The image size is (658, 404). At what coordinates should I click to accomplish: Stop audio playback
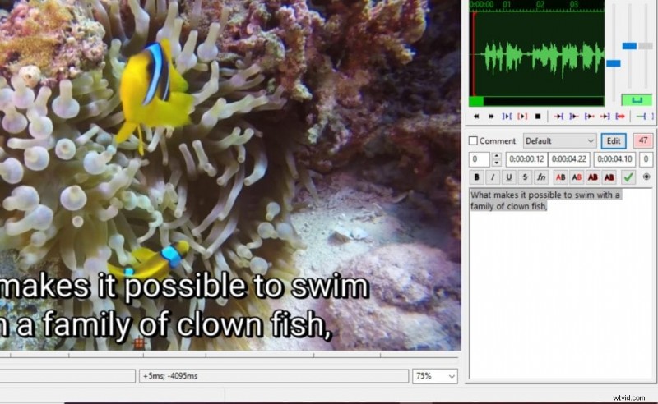pos(538,117)
